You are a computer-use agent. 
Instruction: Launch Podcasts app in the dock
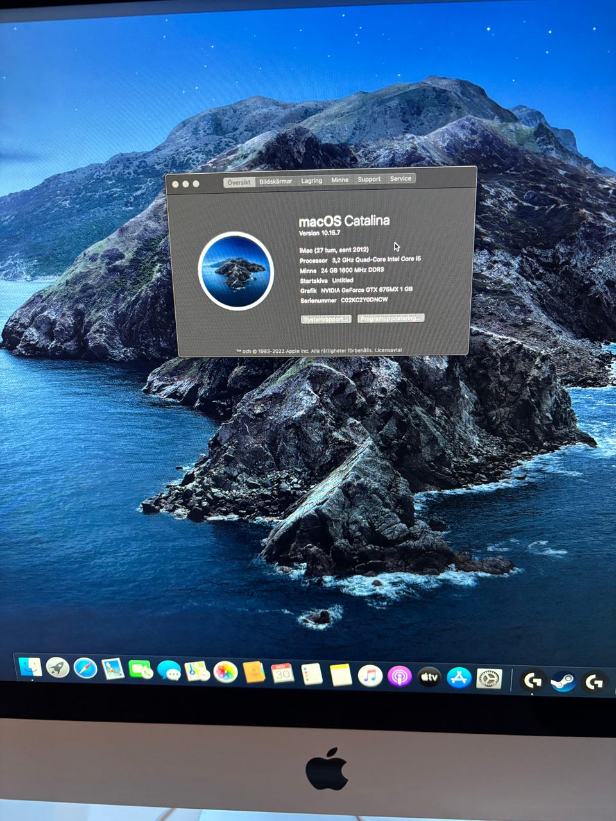(399, 676)
